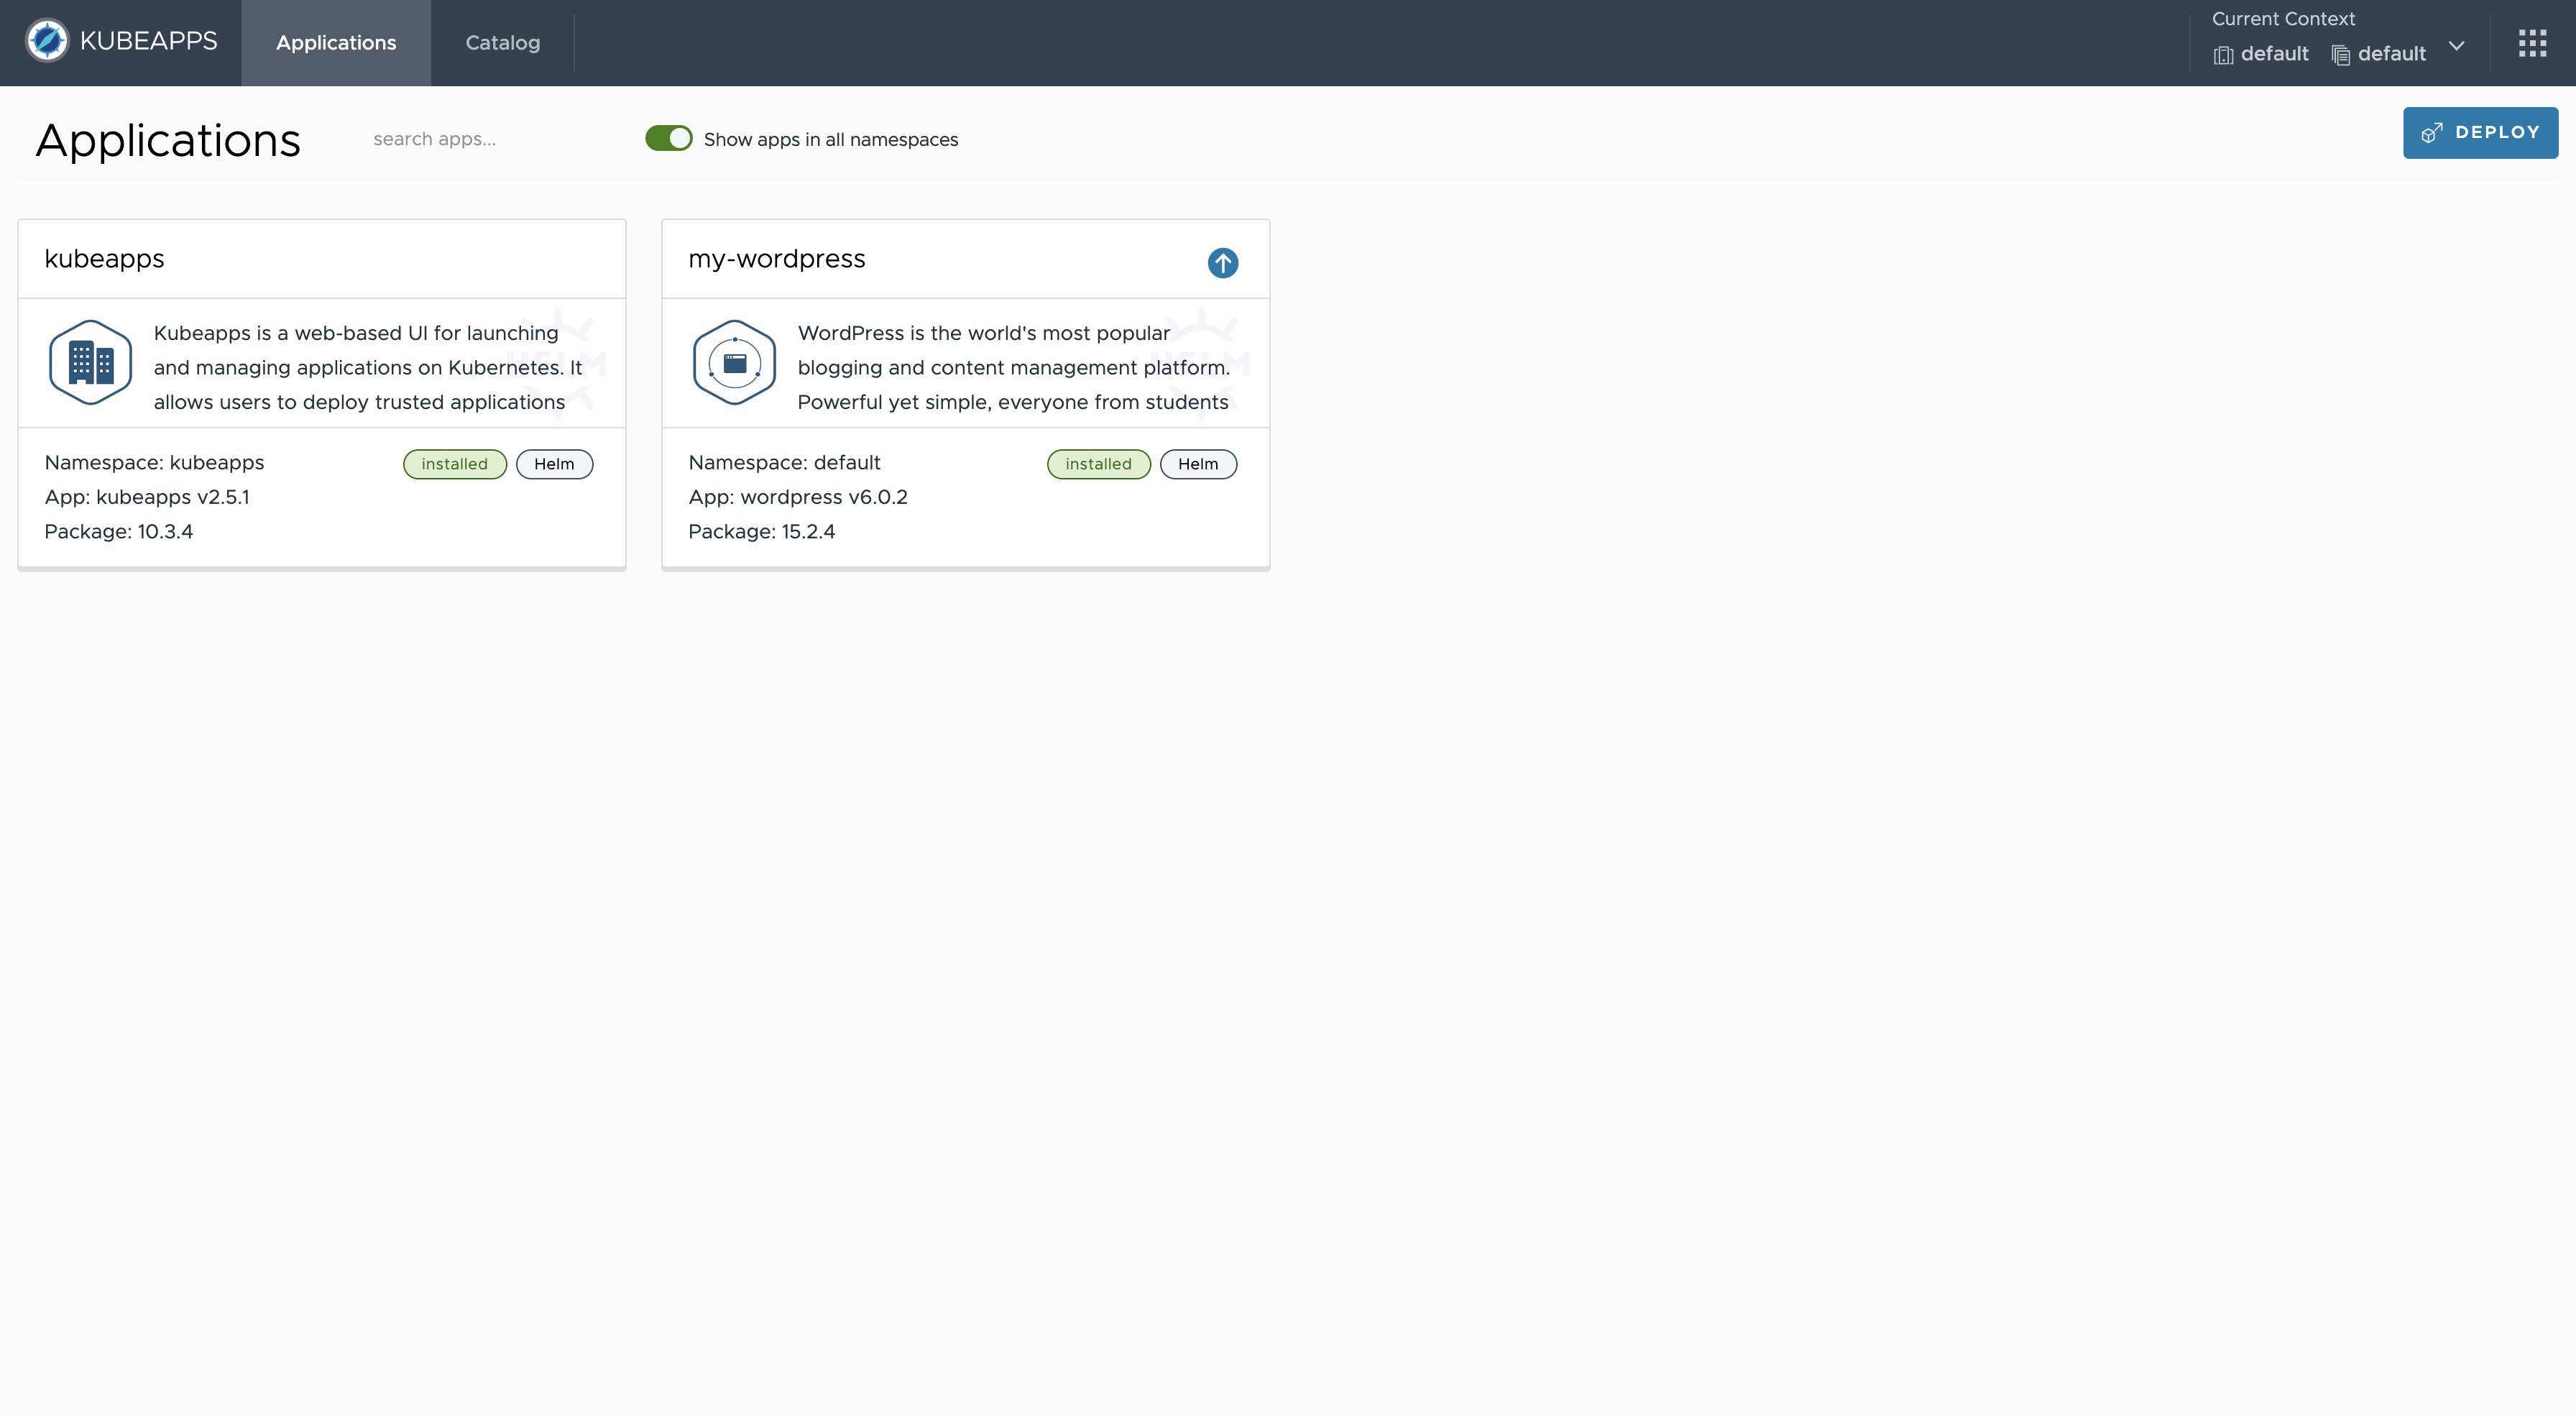The image size is (2576, 1416).
Task: Click the namespace icon beside second default
Action: coord(2340,55)
